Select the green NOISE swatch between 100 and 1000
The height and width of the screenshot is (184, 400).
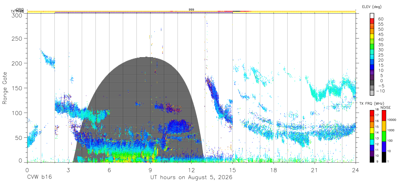pos(384,136)
